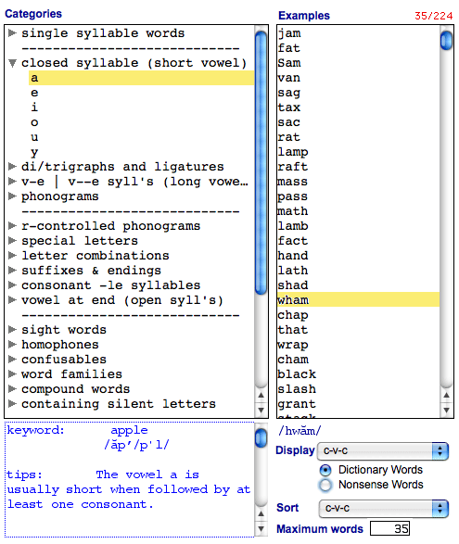This screenshot has width=459, height=544.
Task: Collapse the closed syllable (short vowel) category
Action: click(12, 63)
